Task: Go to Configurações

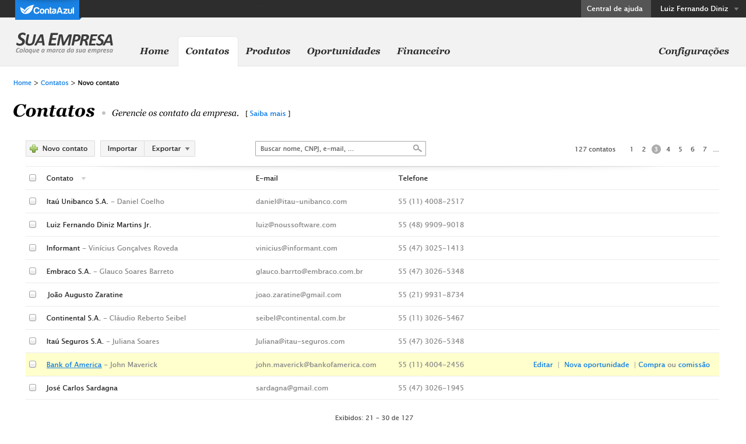Action: (694, 51)
